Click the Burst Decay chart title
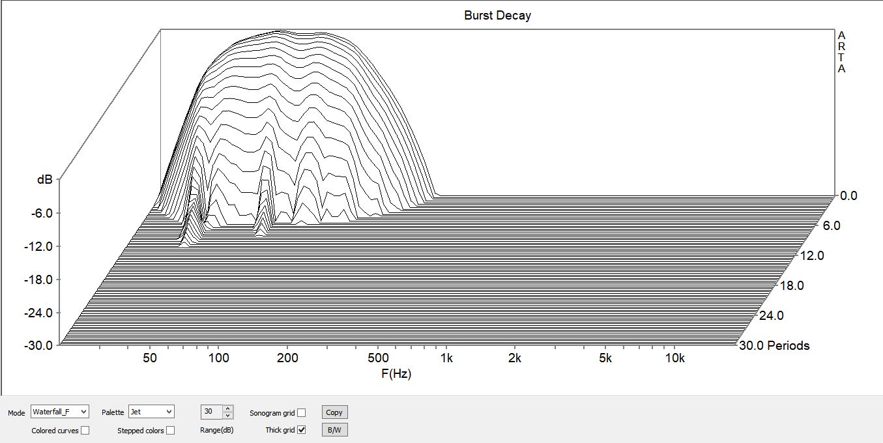883x443 pixels. (498, 16)
